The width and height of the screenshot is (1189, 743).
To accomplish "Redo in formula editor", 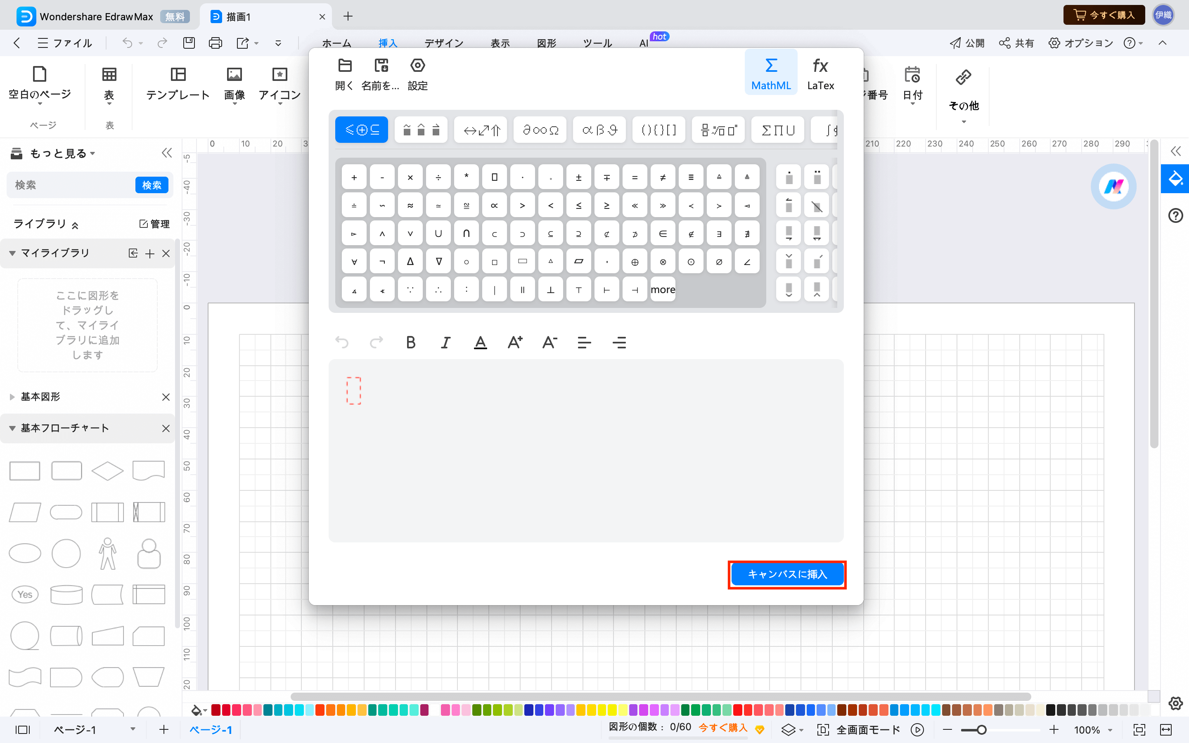I will pos(377,342).
